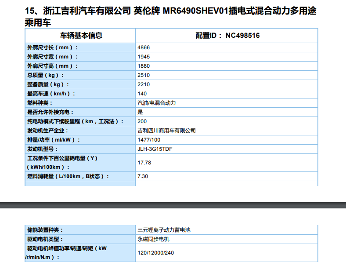The image size is (346, 266).
Task: Select the displacement/power value '1477/100'
Action: pyautogui.click(x=149, y=140)
